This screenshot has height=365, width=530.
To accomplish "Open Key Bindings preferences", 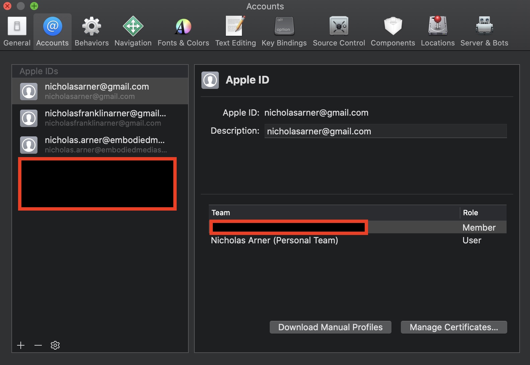I will [x=284, y=32].
